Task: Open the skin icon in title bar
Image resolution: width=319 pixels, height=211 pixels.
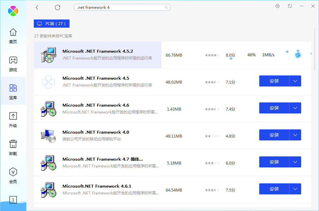Action: [277, 6]
